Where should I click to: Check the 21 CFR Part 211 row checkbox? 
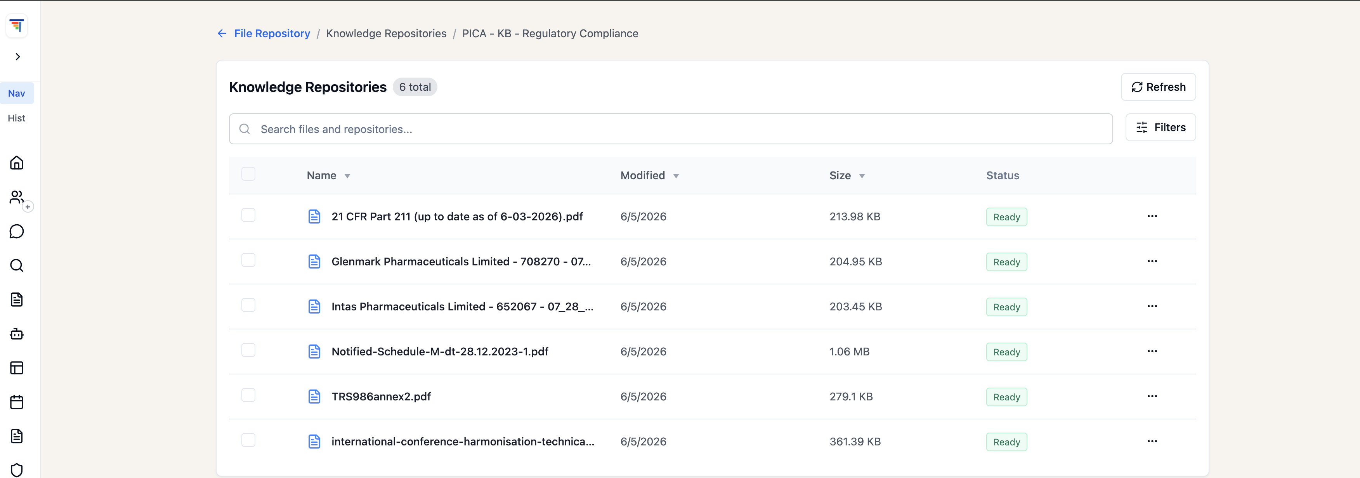coord(248,215)
